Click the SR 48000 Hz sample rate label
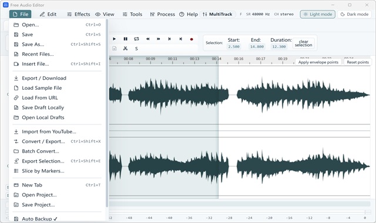The image size is (376, 223). point(258,14)
